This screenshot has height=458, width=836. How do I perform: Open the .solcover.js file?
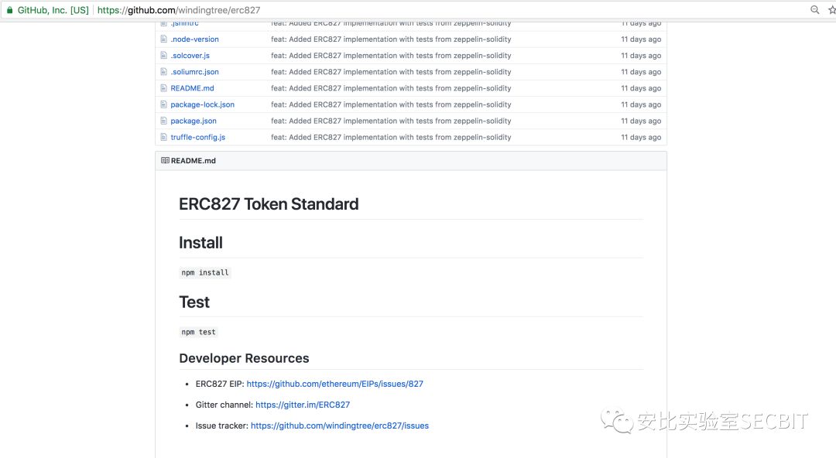190,56
